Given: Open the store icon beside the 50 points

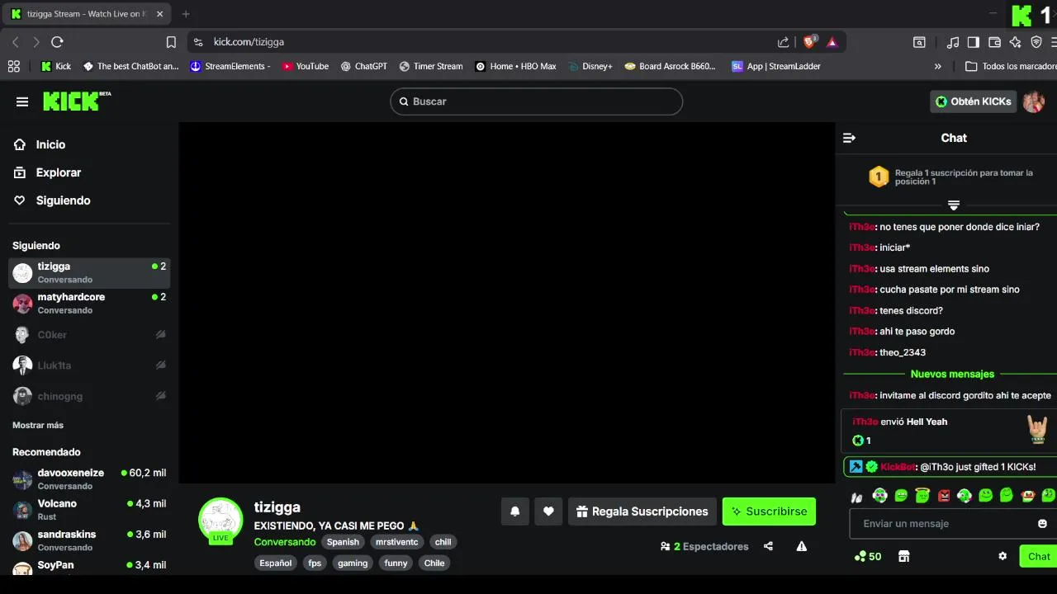Looking at the screenshot, I should pos(903,556).
